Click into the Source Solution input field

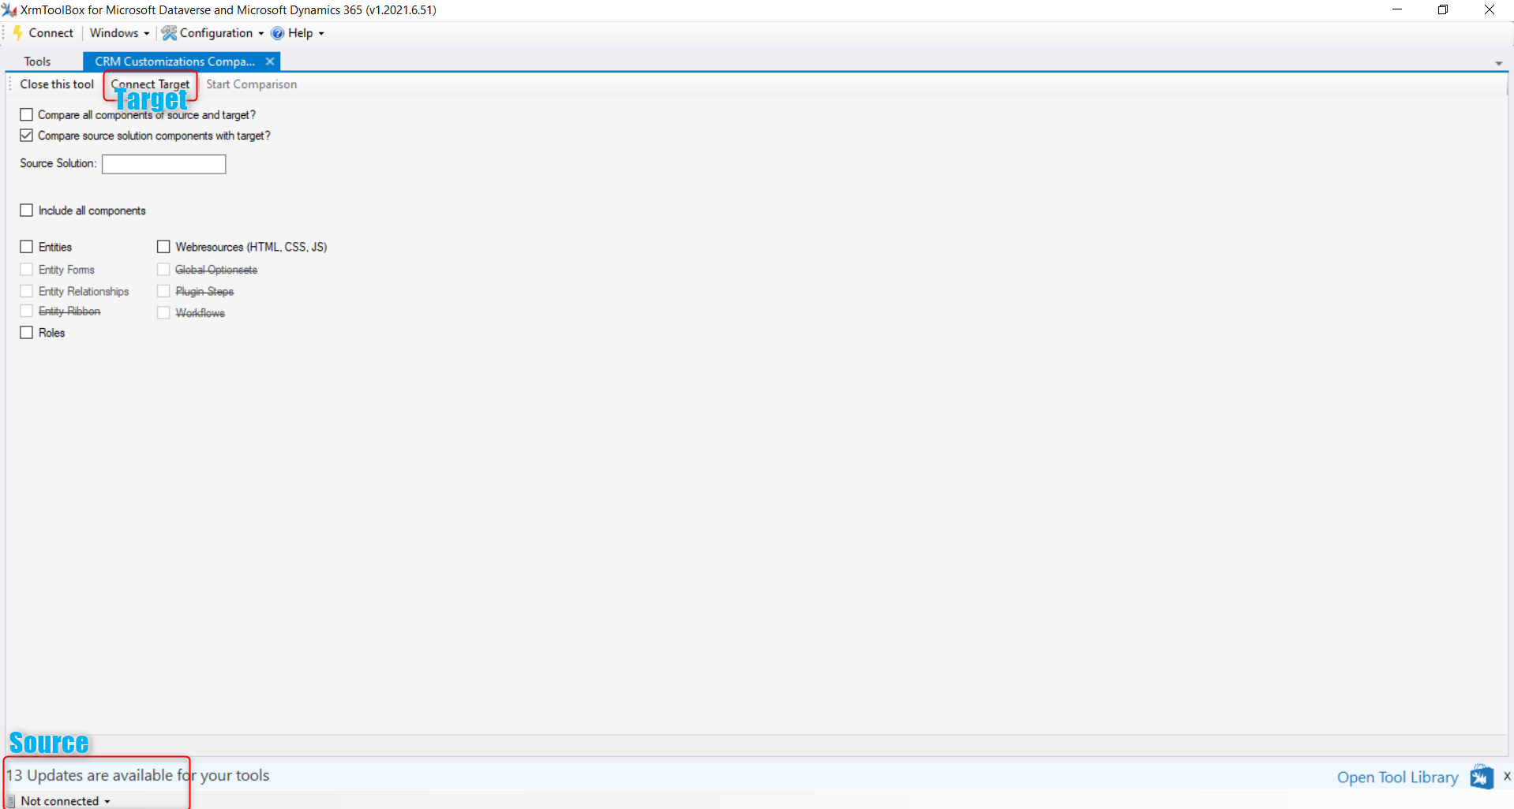point(163,164)
